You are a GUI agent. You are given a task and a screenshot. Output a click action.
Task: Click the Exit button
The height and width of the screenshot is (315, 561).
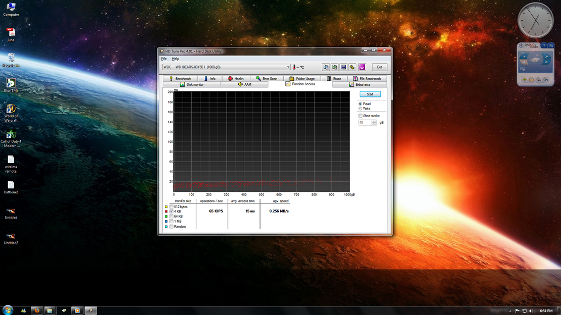pos(379,67)
